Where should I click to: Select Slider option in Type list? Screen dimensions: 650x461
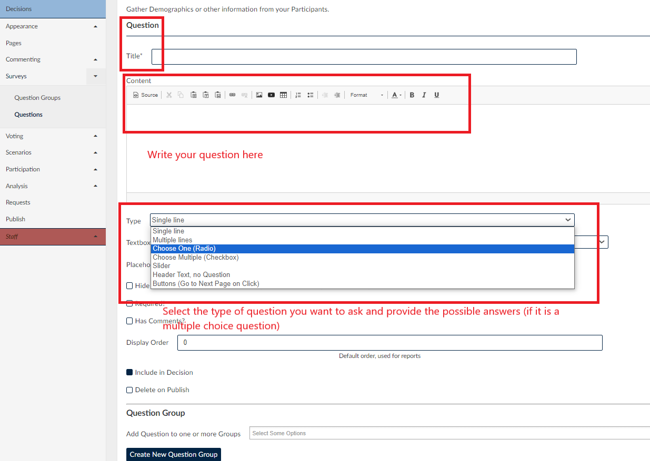click(362, 266)
